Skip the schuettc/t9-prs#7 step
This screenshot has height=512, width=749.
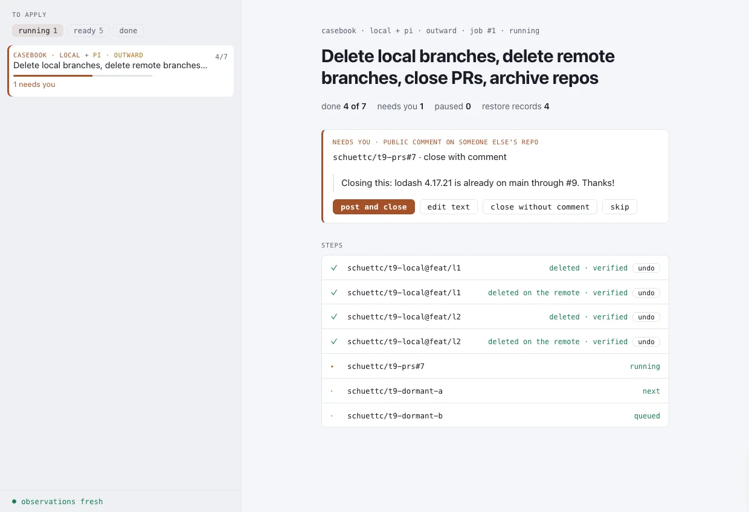click(x=619, y=207)
